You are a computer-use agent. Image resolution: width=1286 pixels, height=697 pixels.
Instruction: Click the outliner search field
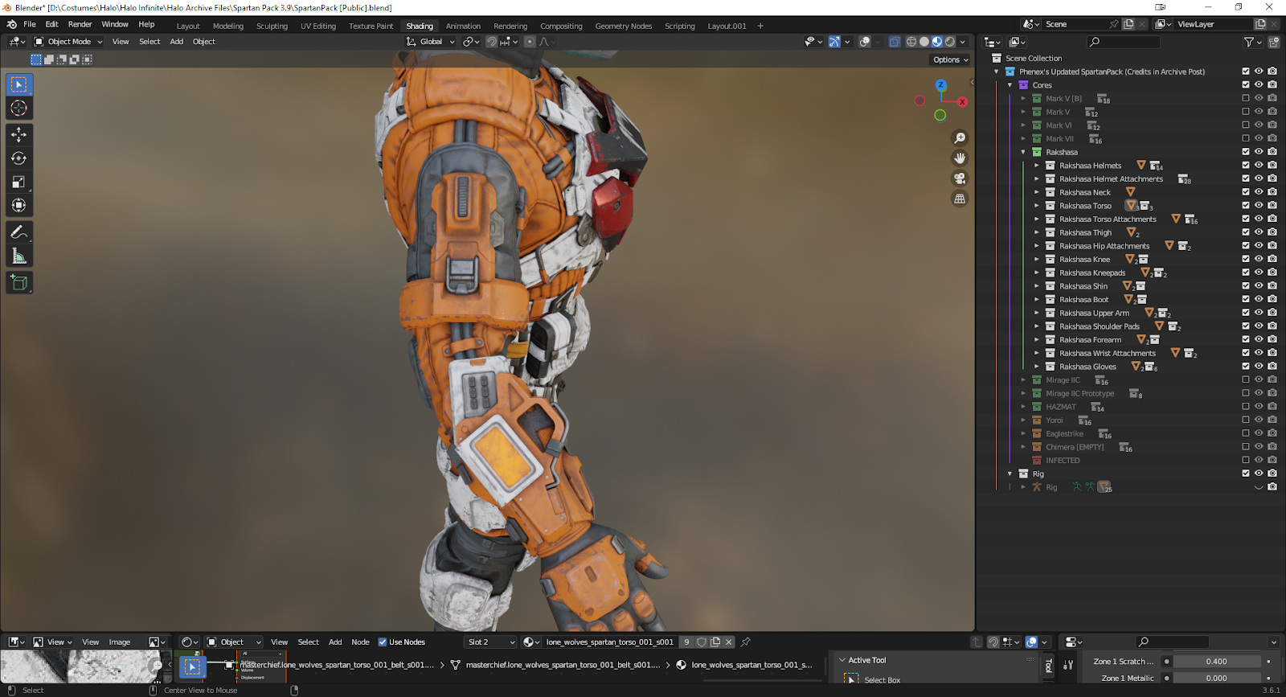[1124, 42]
